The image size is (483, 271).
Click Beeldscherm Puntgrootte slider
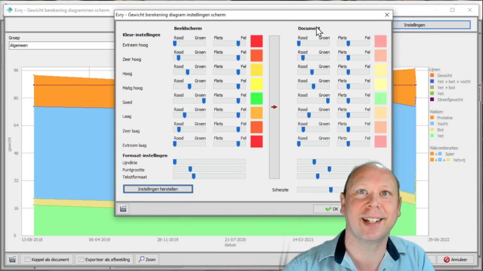pos(209,169)
